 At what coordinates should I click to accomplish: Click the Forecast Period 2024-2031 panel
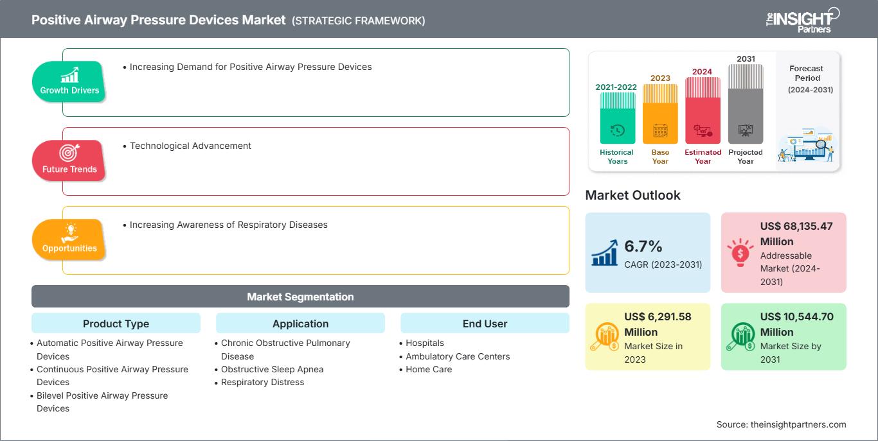(807, 109)
